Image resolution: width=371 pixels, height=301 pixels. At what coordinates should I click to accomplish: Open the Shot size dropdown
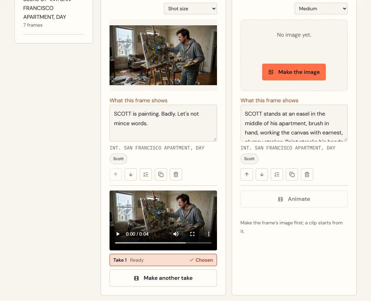click(191, 9)
